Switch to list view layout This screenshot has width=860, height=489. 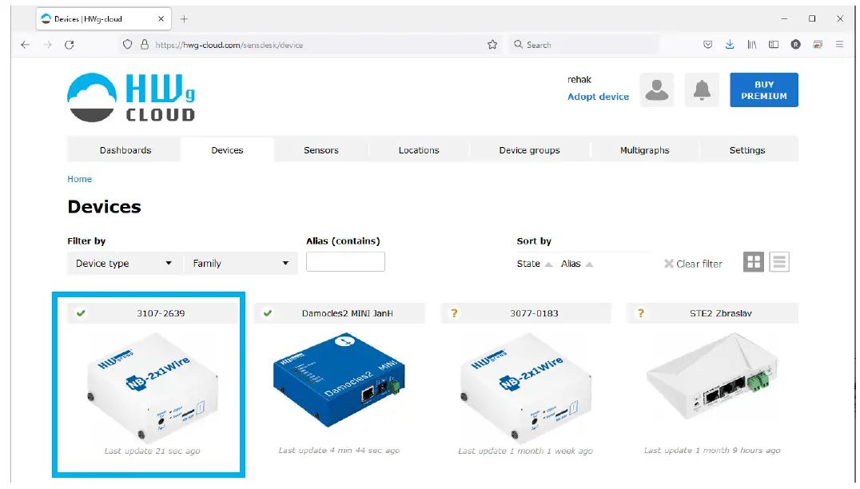(778, 262)
